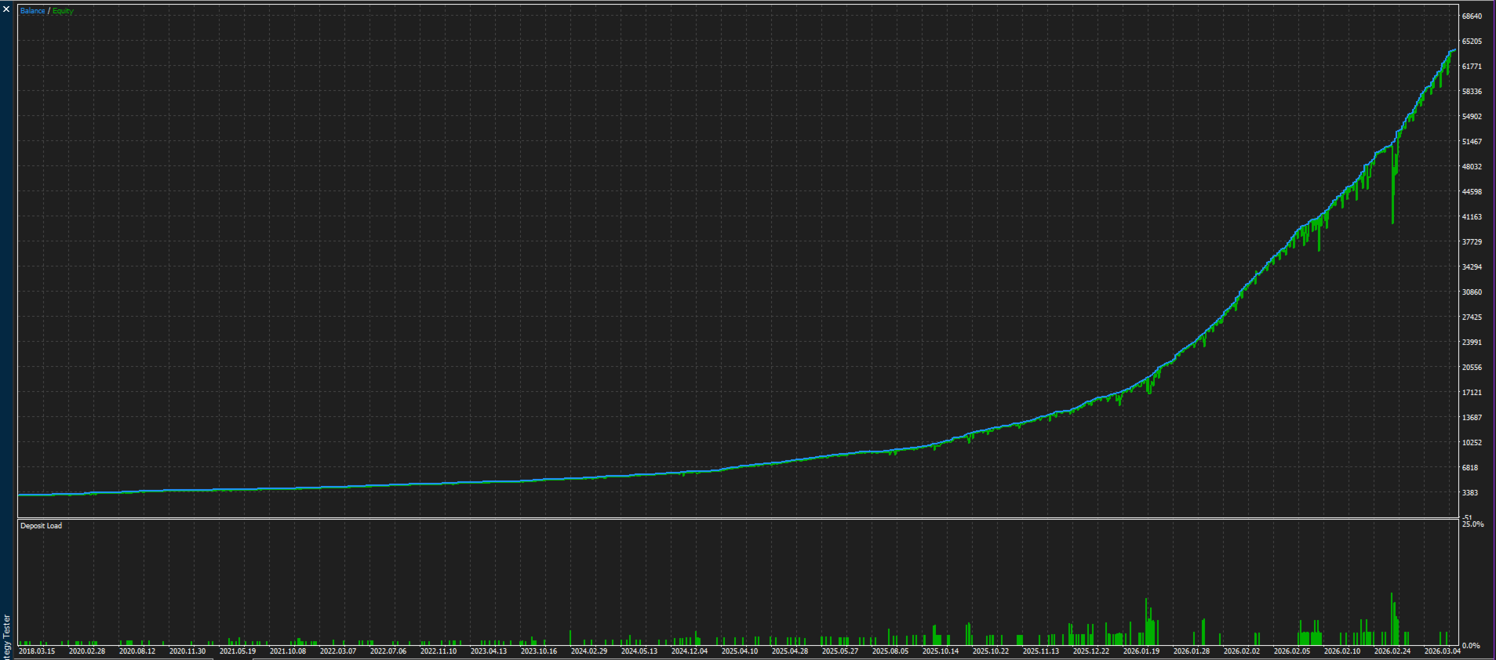This screenshot has width=1496, height=660.
Task: Click the 2022.03.07 date on the time axis
Action: 338,651
